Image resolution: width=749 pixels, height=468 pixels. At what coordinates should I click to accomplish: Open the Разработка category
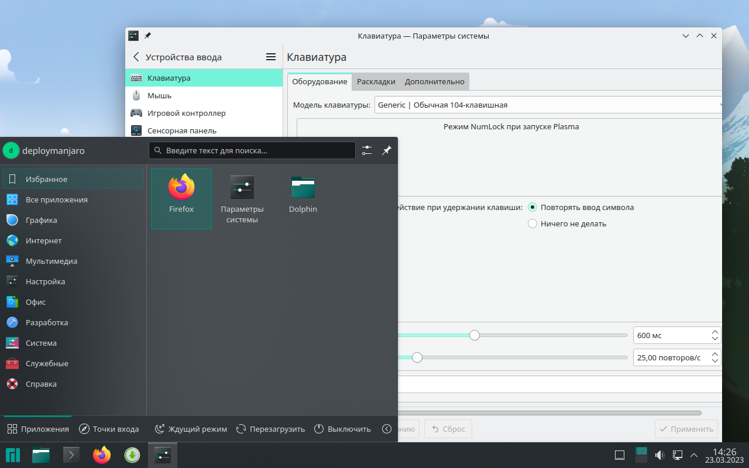(x=73, y=322)
